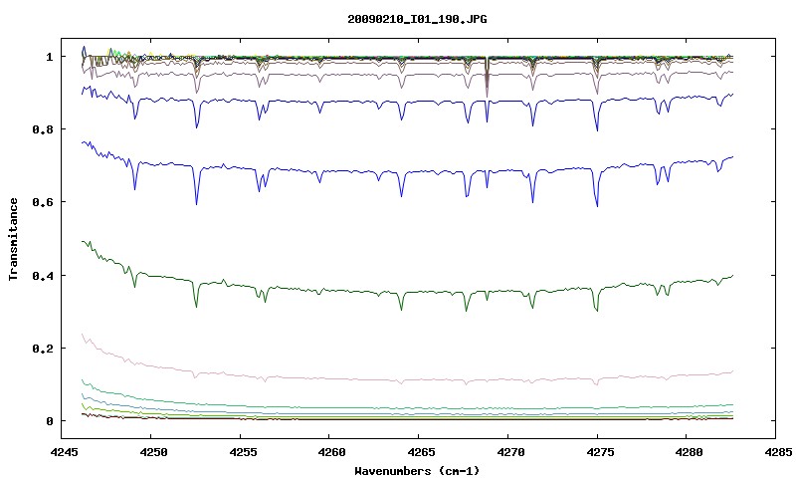Click the y-axis tick label 1
The image size is (796, 478).
[x=49, y=57]
